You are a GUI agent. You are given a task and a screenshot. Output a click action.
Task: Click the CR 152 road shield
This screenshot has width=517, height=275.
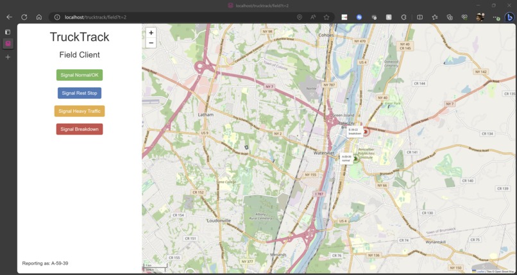click(x=198, y=192)
